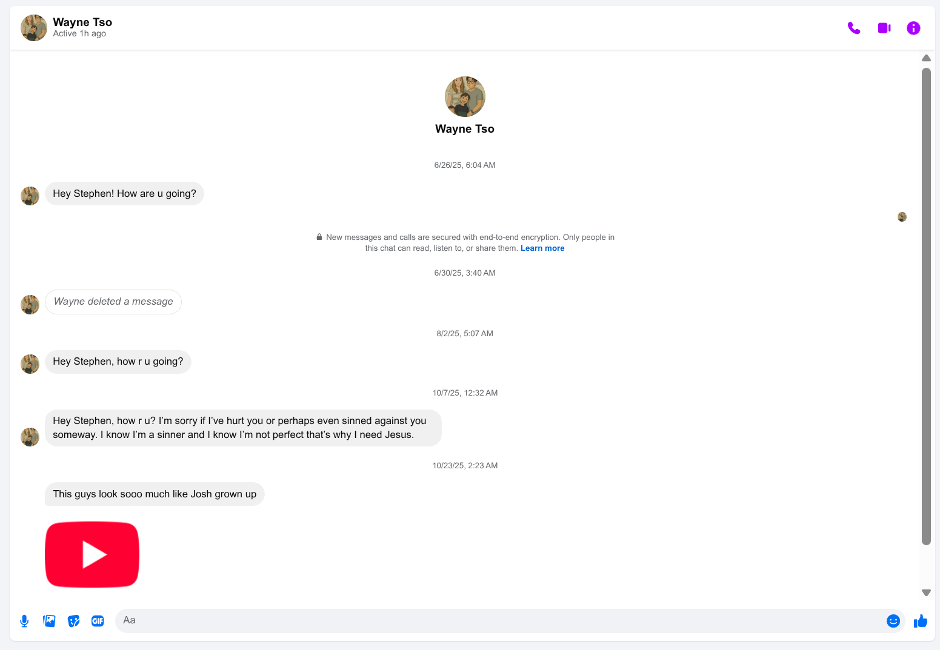Start a voice call with Wayne Tso
The height and width of the screenshot is (650, 940).
853,28
